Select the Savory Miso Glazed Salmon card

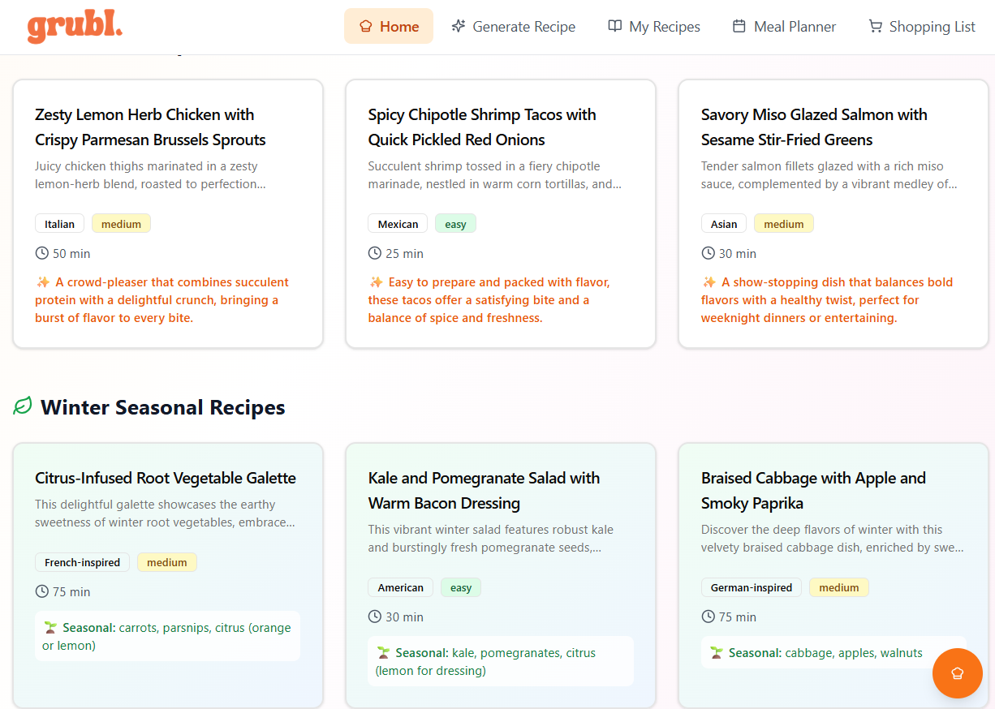coord(814,127)
